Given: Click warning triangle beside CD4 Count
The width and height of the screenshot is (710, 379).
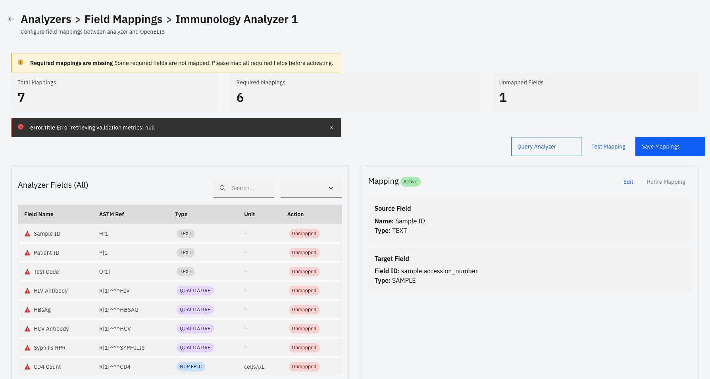Looking at the screenshot, I should point(27,367).
